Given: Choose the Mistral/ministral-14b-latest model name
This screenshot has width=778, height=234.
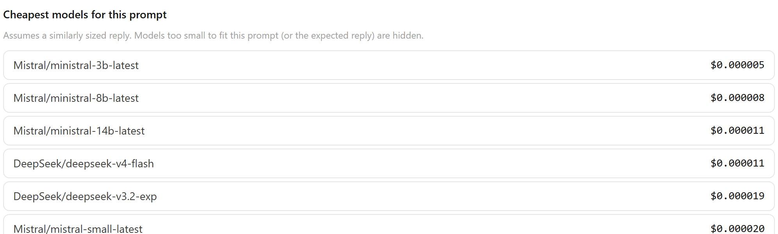Looking at the screenshot, I should pos(79,131).
